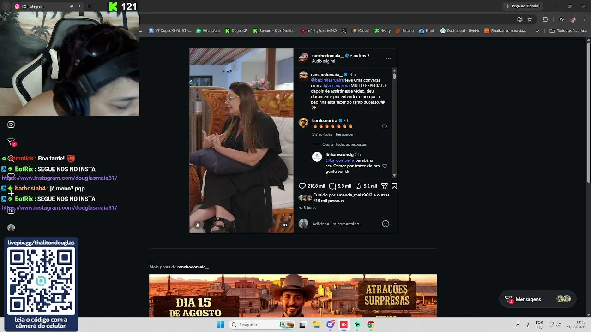The height and width of the screenshot is (332, 591).
Task: Collapse replies with Ocultar todas as respostas
Action: point(344,144)
